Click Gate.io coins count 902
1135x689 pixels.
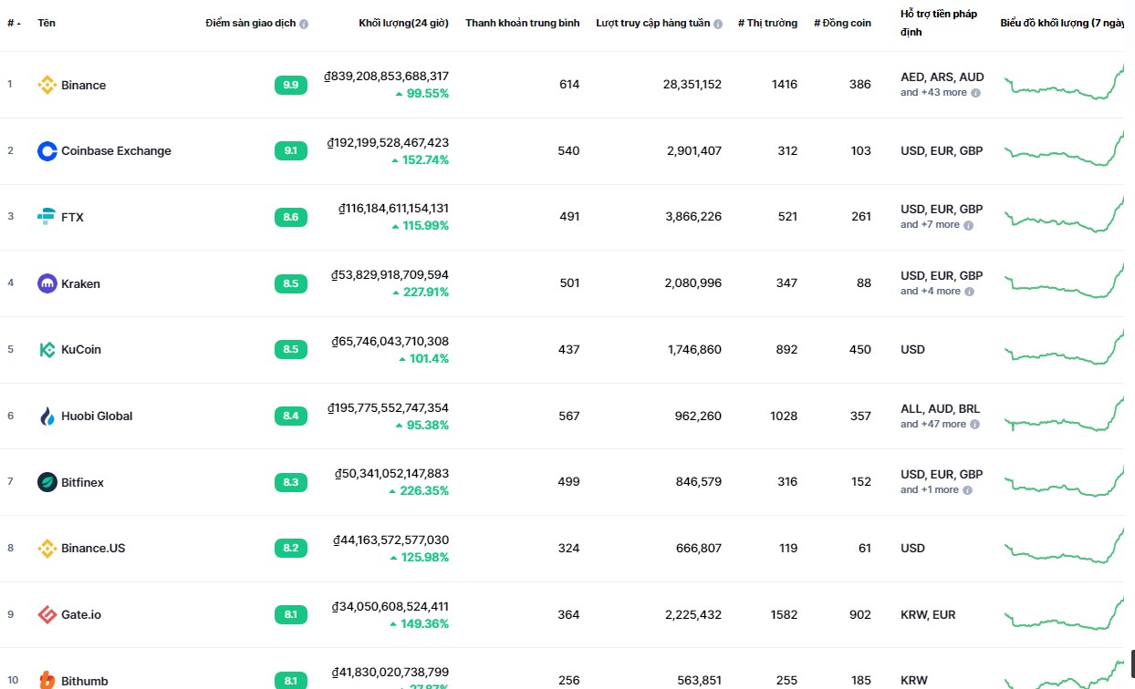pyautogui.click(x=860, y=614)
